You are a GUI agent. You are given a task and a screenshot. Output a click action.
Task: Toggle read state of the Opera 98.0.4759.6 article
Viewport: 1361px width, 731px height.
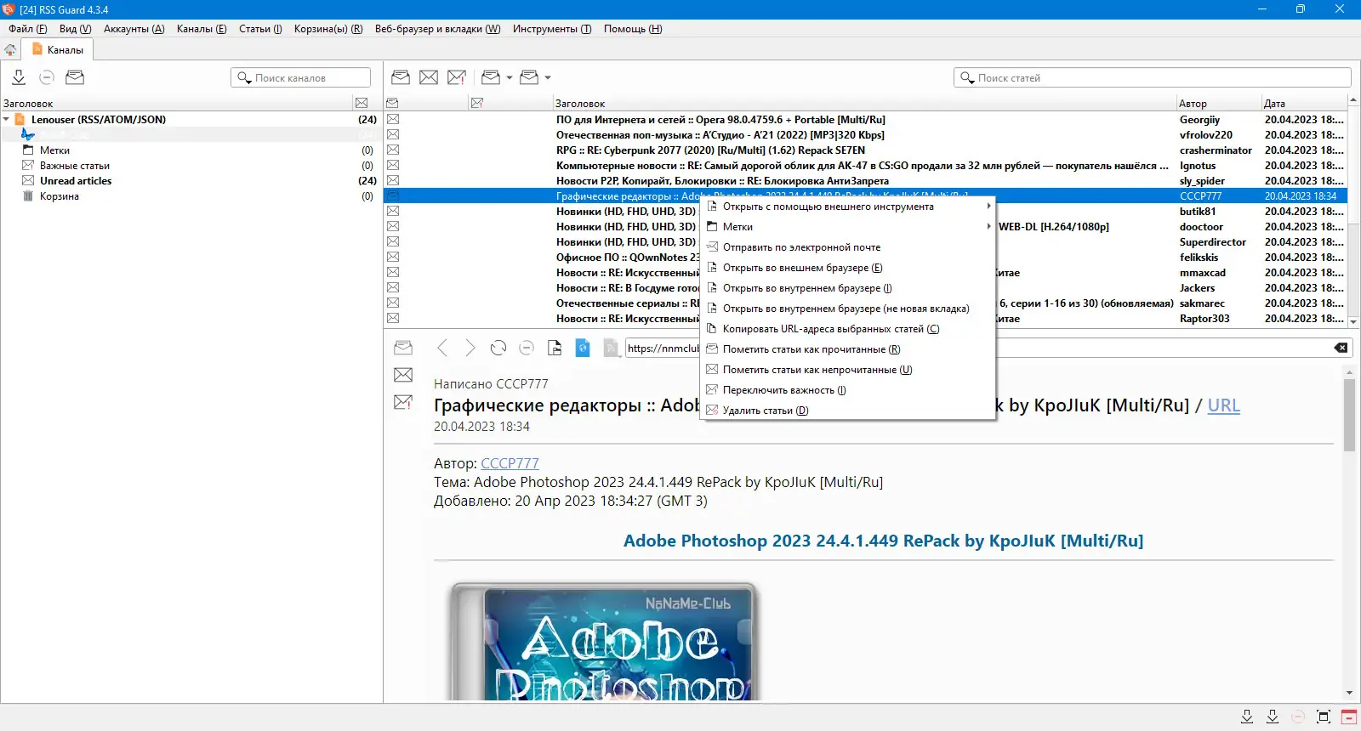tap(393, 120)
